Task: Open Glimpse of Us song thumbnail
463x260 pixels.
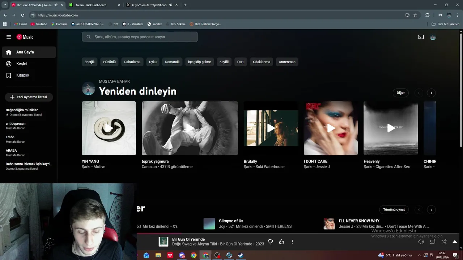Action: coord(209,224)
